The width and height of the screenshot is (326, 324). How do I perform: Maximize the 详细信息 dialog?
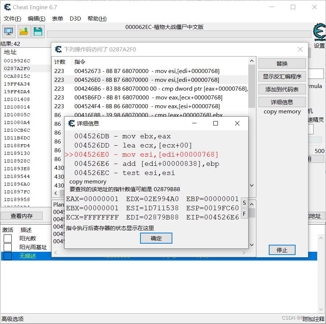pyautogui.click(x=216, y=123)
